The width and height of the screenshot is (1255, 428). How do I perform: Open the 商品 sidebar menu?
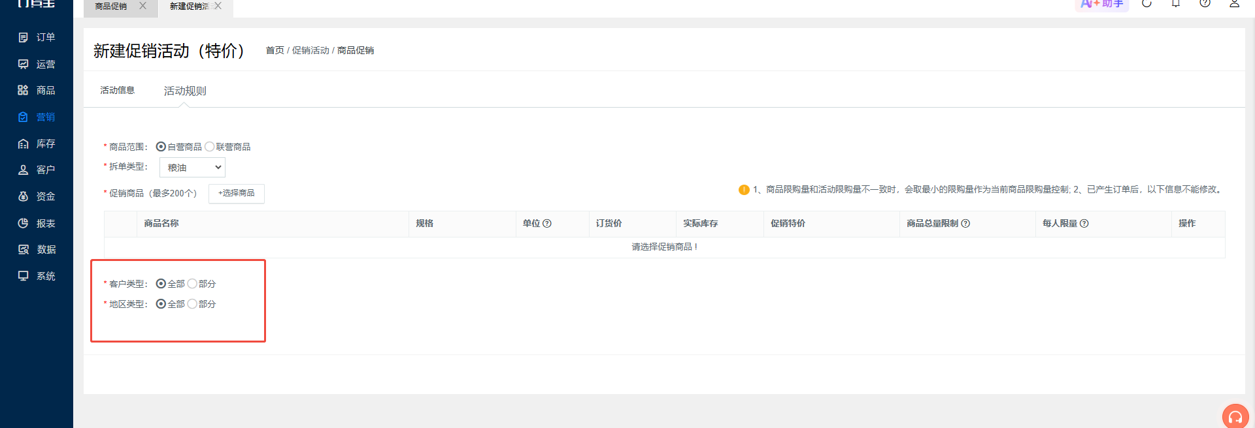pos(37,90)
